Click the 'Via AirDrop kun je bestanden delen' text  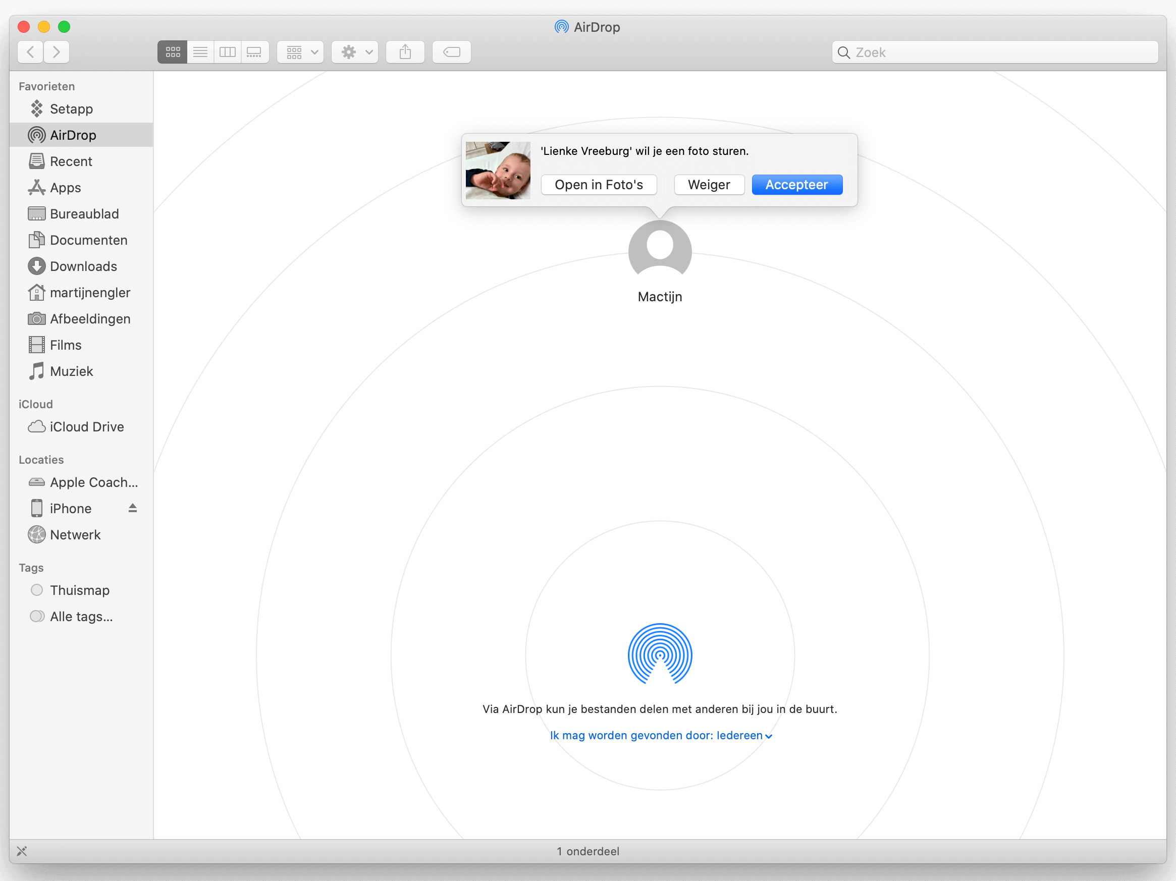(660, 709)
